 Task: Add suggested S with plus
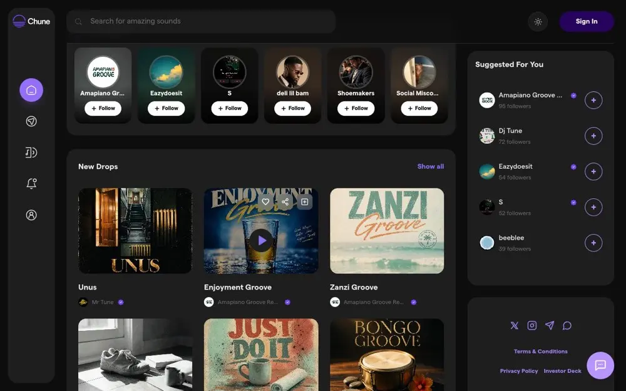tap(593, 207)
